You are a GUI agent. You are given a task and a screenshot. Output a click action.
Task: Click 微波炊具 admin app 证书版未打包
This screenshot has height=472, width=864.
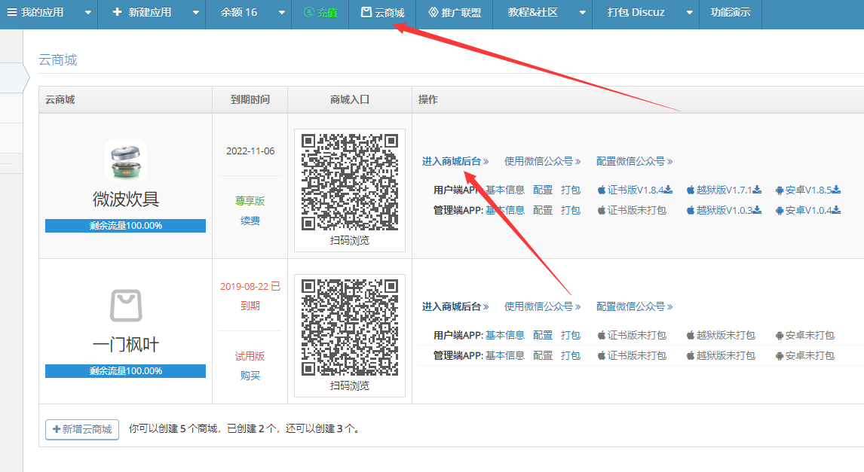tap(632, 210)
